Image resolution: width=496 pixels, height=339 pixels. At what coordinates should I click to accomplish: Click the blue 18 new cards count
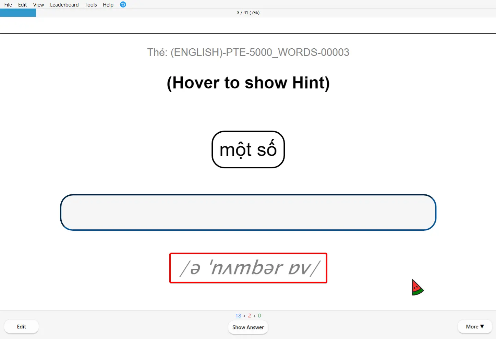click(238, 315)
